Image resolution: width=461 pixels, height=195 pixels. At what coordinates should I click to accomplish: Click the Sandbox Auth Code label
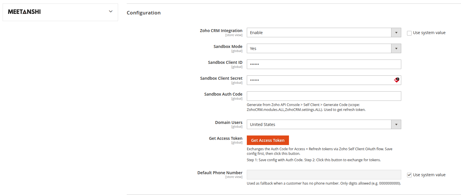tap(223, 94)
